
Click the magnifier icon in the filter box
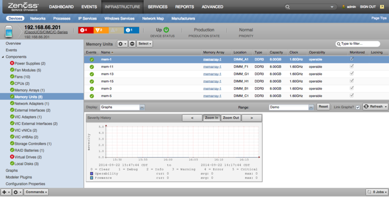338,44
